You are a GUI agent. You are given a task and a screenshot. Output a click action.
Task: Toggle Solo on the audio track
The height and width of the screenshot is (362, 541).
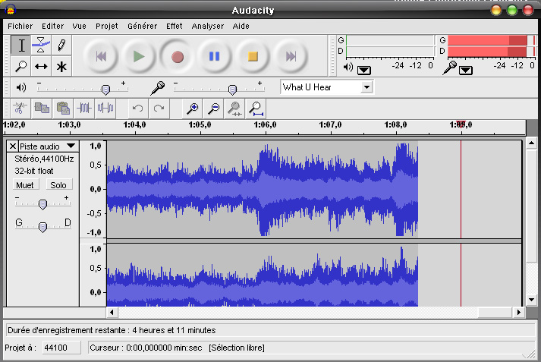coord(58,185)
